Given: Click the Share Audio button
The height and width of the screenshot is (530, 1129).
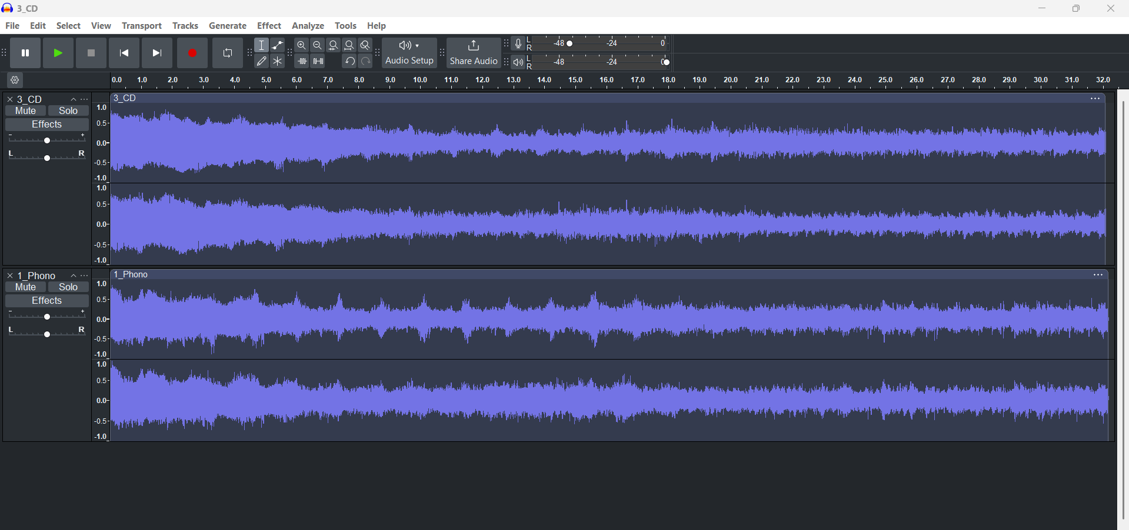Looking at the screenshot, I should (474, 53).
